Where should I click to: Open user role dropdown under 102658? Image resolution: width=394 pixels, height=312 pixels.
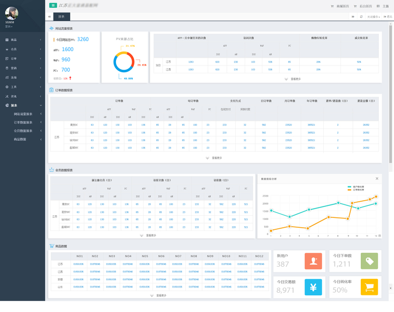pyautogui.click(x=9, y=27)
